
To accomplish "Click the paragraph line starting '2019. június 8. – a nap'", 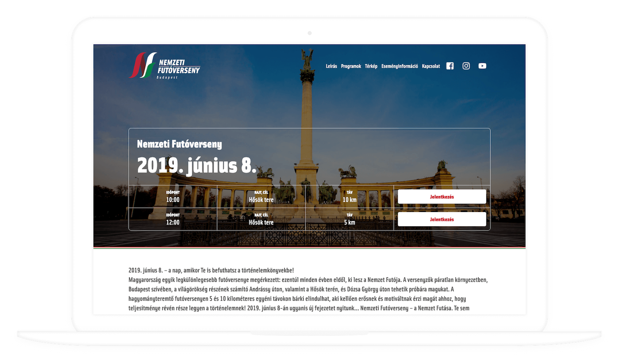I will coord(211,270).
